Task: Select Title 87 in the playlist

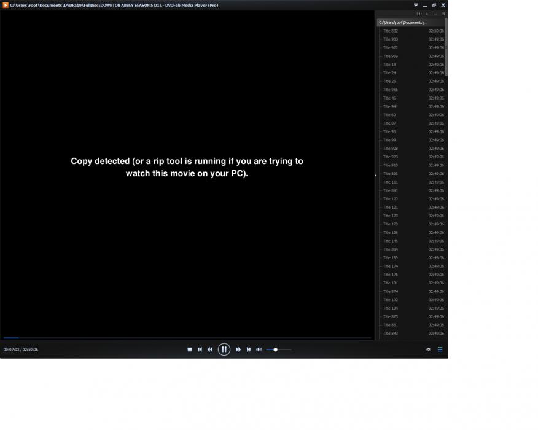Action: 411,123
